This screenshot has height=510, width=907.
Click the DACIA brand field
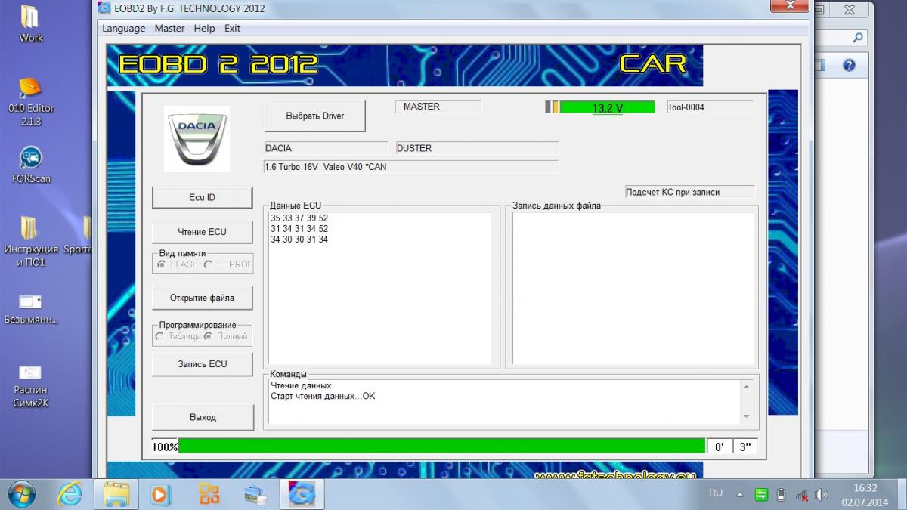327,148
